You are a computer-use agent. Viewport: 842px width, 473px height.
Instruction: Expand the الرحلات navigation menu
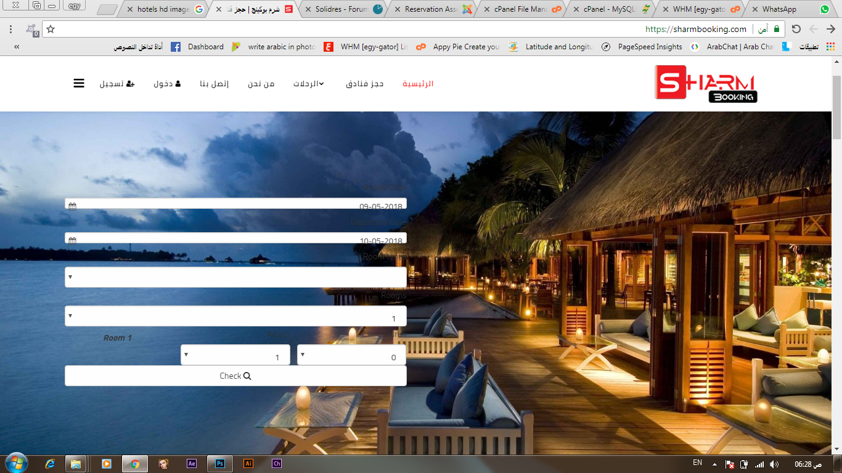309,84
